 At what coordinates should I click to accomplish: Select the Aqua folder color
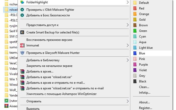[x=151, y=42]
